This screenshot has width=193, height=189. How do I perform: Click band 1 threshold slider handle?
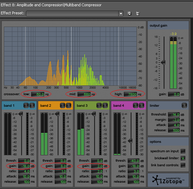point(21,114)
